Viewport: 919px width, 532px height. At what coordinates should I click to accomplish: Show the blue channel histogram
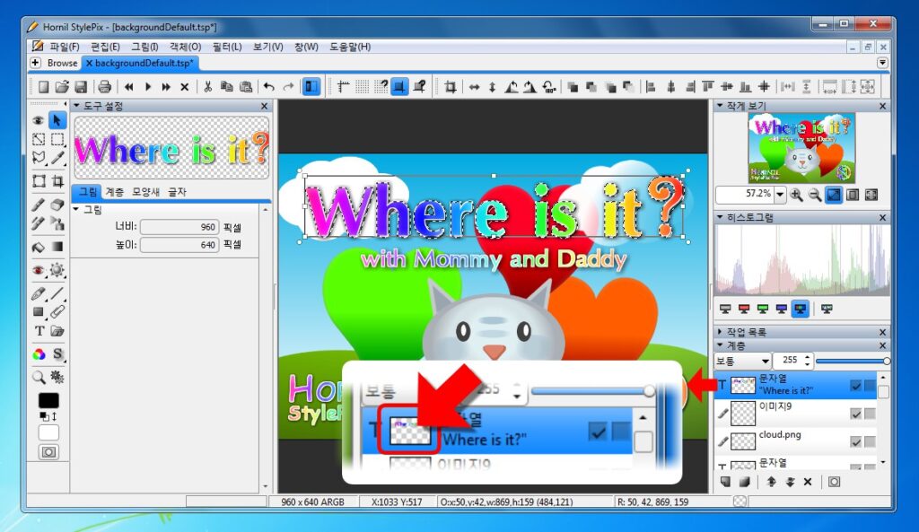point(782,309)
